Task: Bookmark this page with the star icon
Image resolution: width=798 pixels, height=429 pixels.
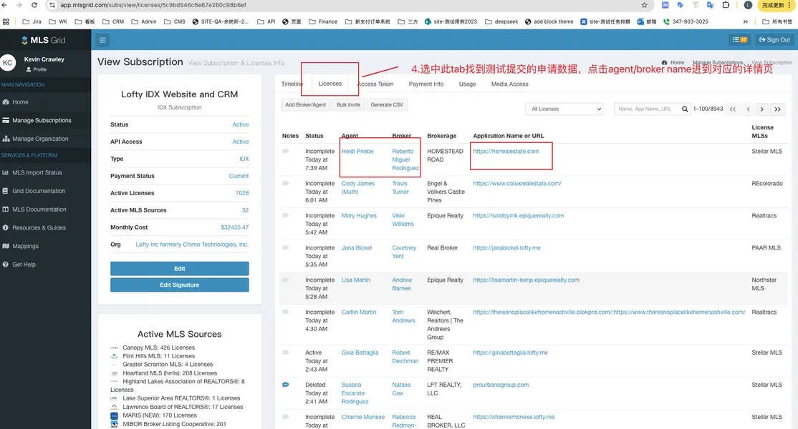Action: tap(644, 5)
